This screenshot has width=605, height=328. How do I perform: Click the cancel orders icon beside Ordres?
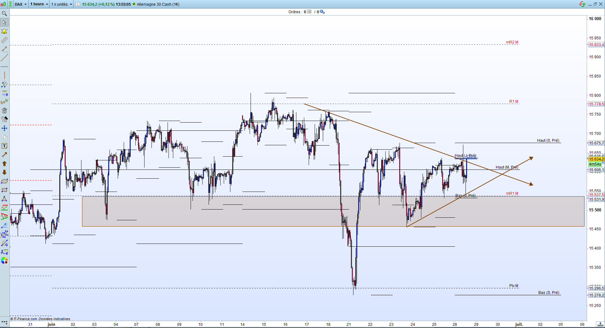click(309, 12)
